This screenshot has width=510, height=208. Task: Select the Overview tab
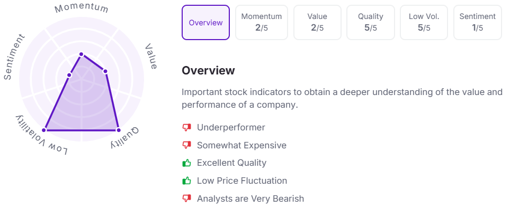pyautogui.click(x=205, y=22)
